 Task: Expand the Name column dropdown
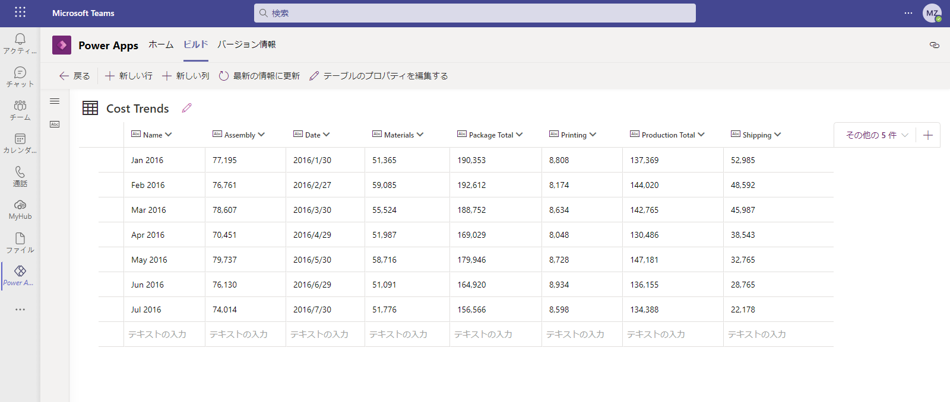[x=169, y=135]
